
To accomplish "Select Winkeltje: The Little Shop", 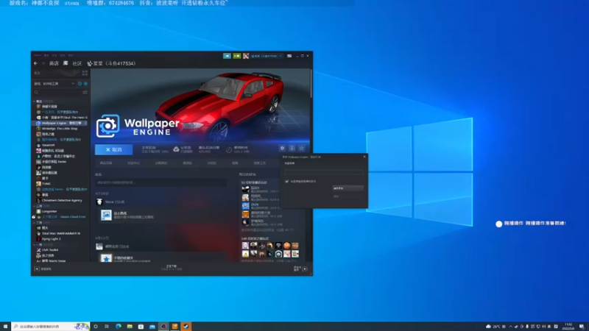I will pos(60,128).
